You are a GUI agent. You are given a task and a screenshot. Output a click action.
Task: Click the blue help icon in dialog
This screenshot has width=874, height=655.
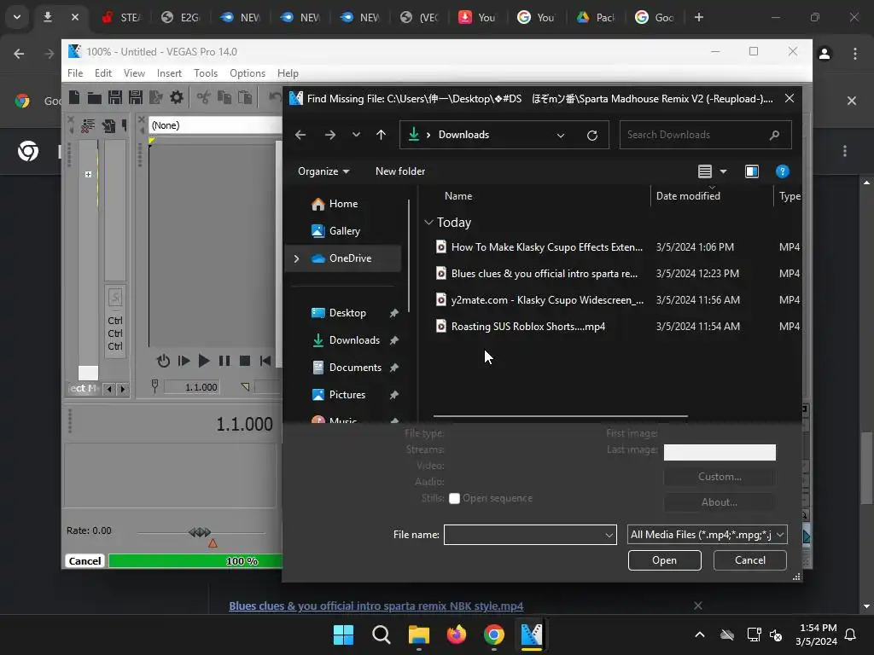pos(783,171)
